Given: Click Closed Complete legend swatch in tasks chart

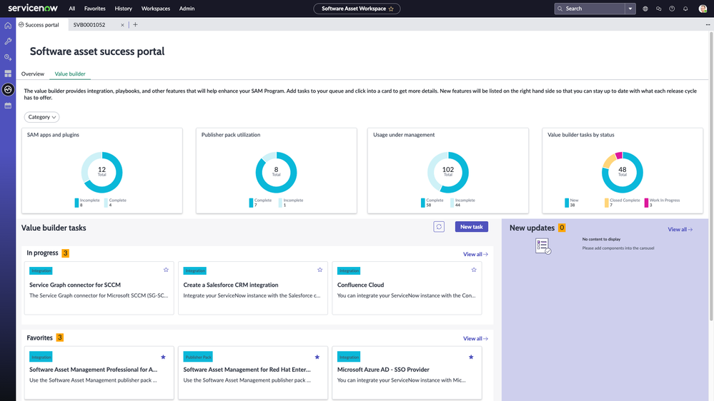Looking at the screenshot, I should 607,203.
